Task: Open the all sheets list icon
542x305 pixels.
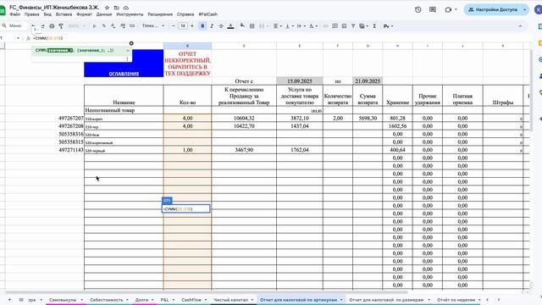Action: (x=21, y=300)
